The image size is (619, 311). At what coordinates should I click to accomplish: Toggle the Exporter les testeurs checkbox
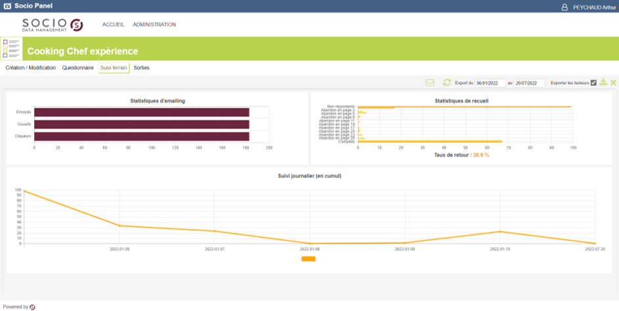(593, 83)
